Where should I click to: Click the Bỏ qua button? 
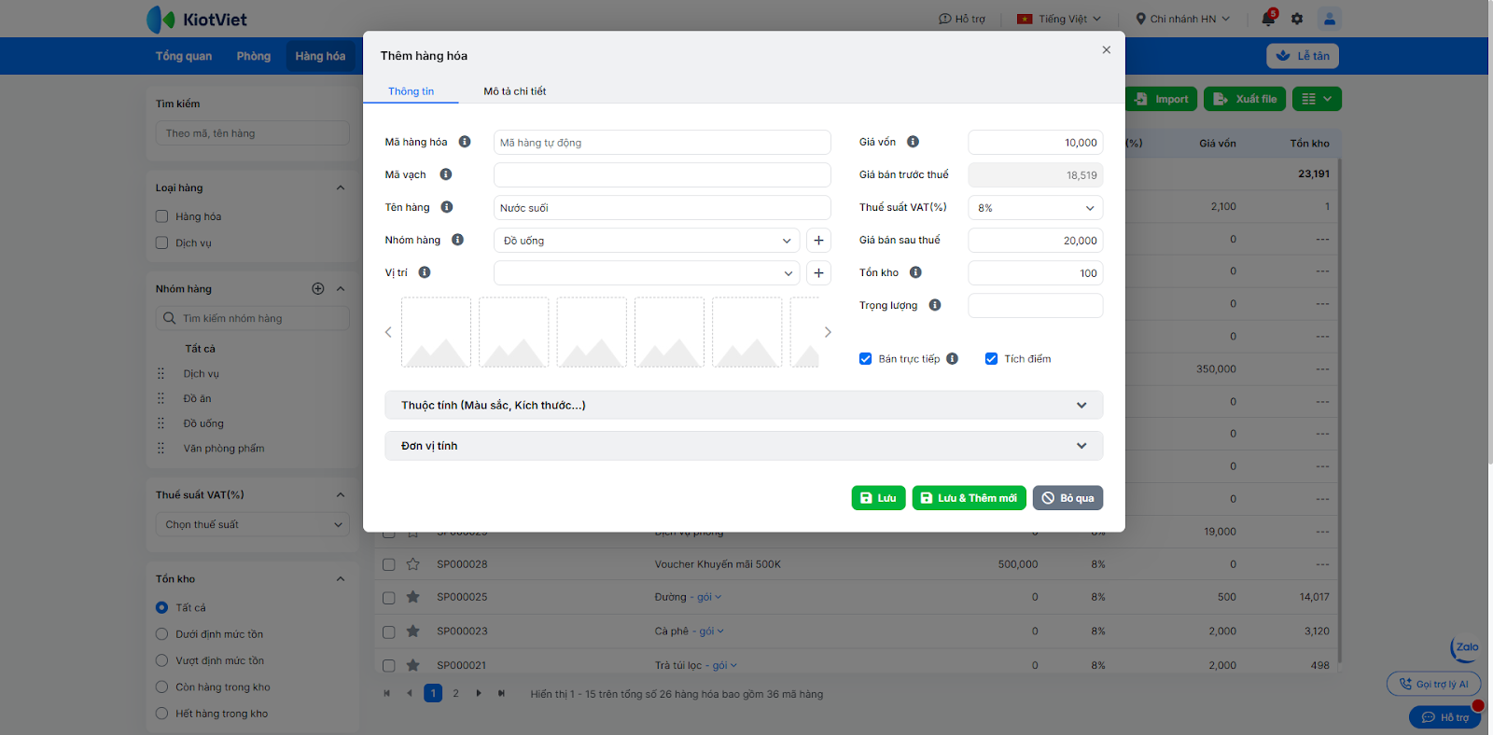click(1067, 498)
